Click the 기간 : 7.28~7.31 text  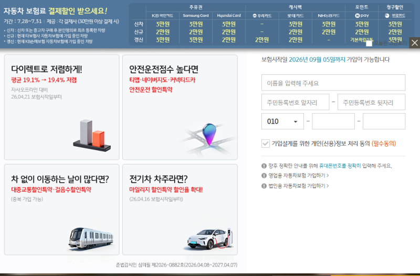(23, 21)
